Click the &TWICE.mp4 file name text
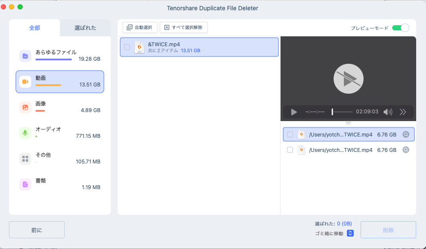Viewport: 426px width, 249px height. point(164,44)
